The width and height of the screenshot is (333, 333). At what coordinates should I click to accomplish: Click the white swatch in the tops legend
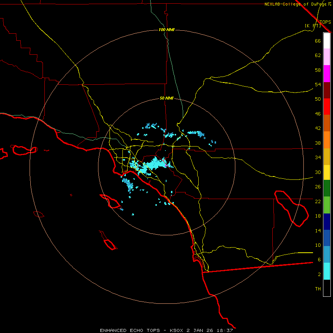(327, 41)
